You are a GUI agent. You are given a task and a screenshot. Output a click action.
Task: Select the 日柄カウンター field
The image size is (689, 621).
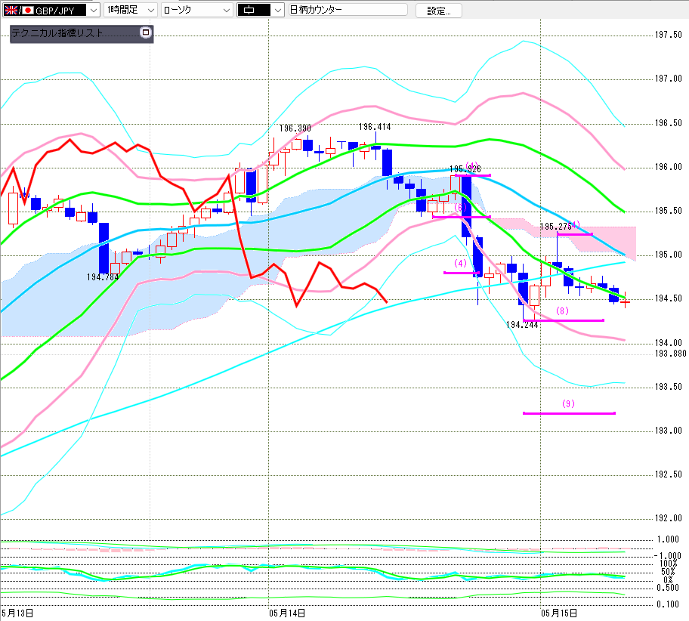pos(348,10)
